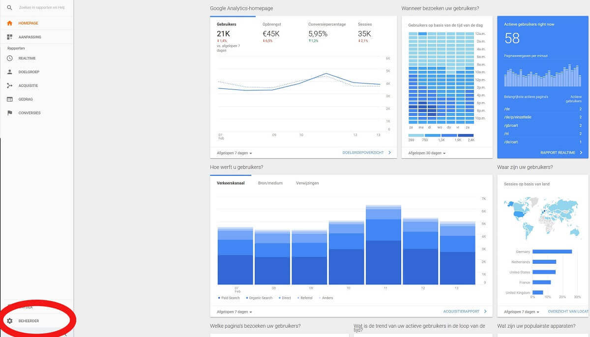Viewport: 590px width, 337px height.
Task: Click the '/gb/cart' active page row
Action: click(543, 125)
